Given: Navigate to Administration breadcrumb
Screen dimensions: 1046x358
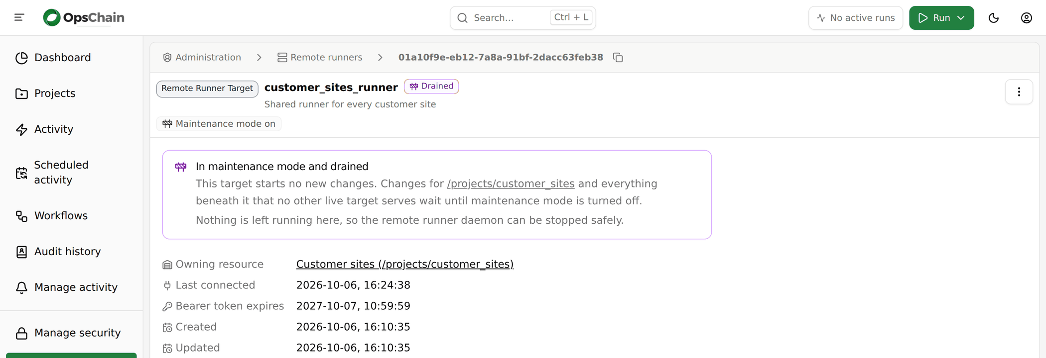Looking at the screenshot, I should click(202, 58).
